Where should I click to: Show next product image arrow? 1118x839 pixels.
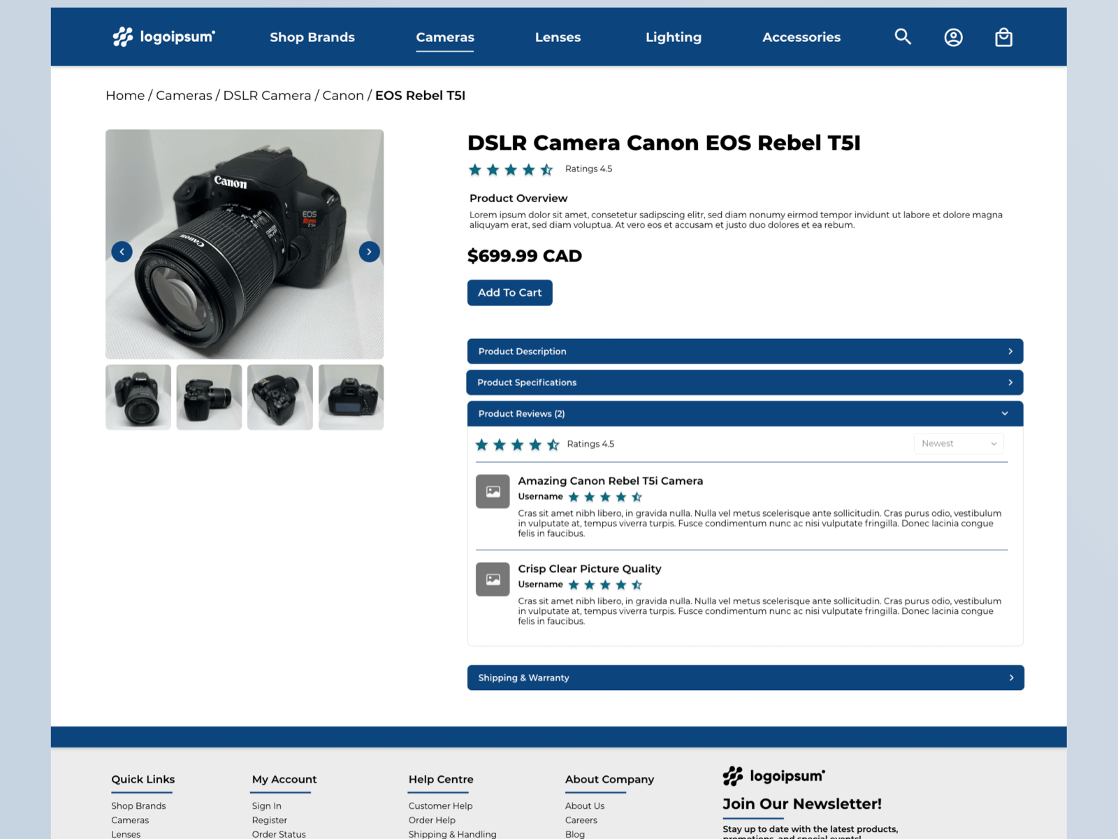[369, 252]
